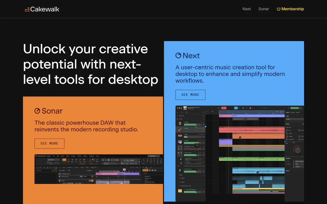Select the Keys keyboard track icon in Next
The image size is (327, 204).
(180, 136)
